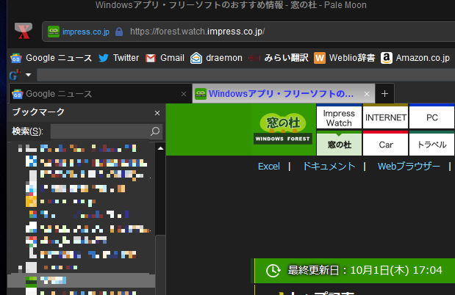Open the Car site tab
This screenshot has width=455, height=295.
(x=385, y=143)
